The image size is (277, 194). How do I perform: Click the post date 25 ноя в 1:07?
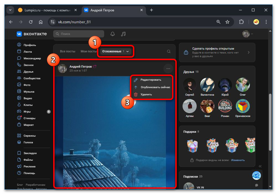[78, 70]
